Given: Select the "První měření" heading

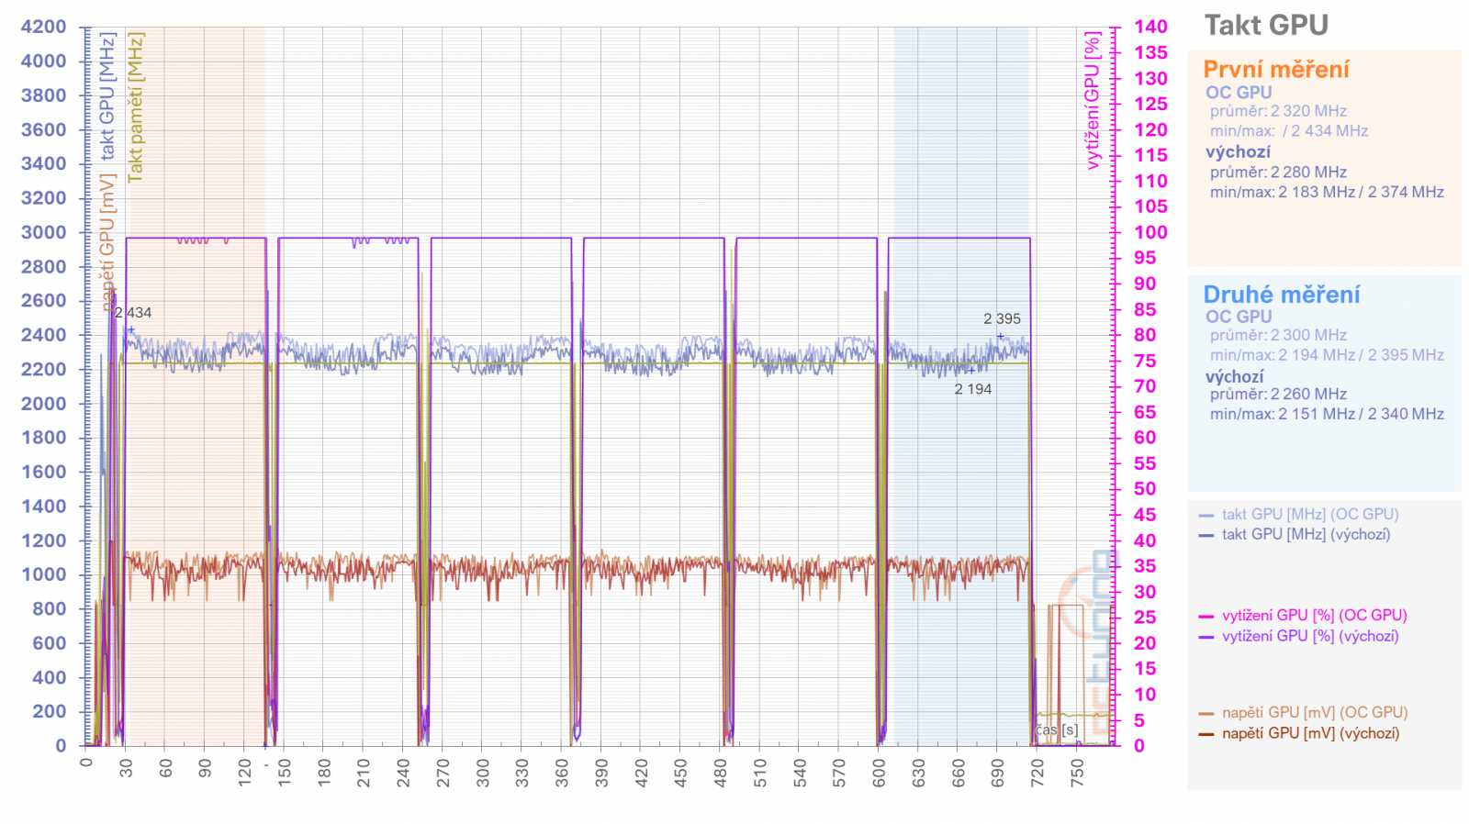Looking at the screenshot, I should (1276, 70).
